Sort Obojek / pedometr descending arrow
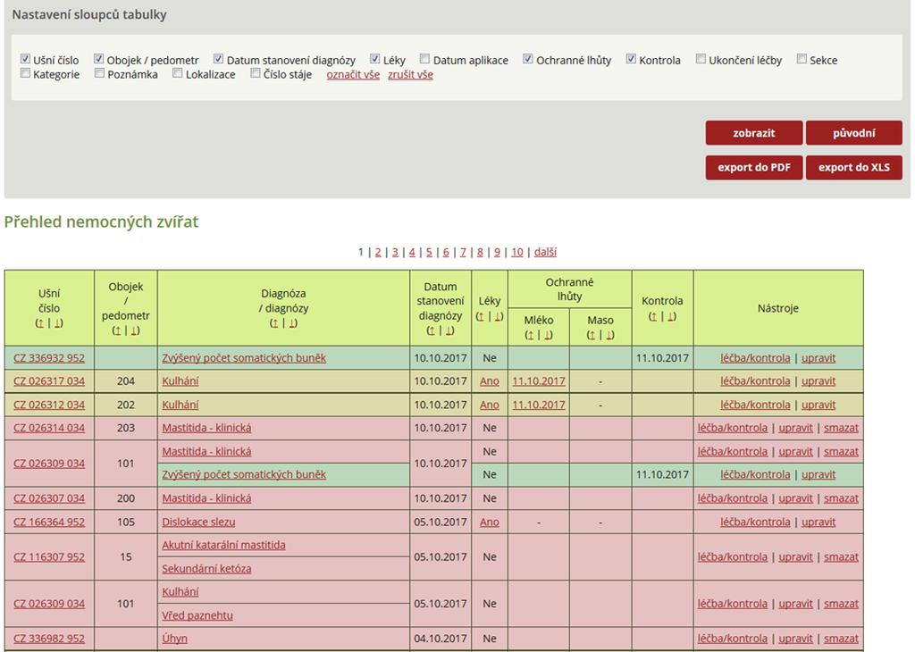915x652 pixels. (x=134, y=330)
